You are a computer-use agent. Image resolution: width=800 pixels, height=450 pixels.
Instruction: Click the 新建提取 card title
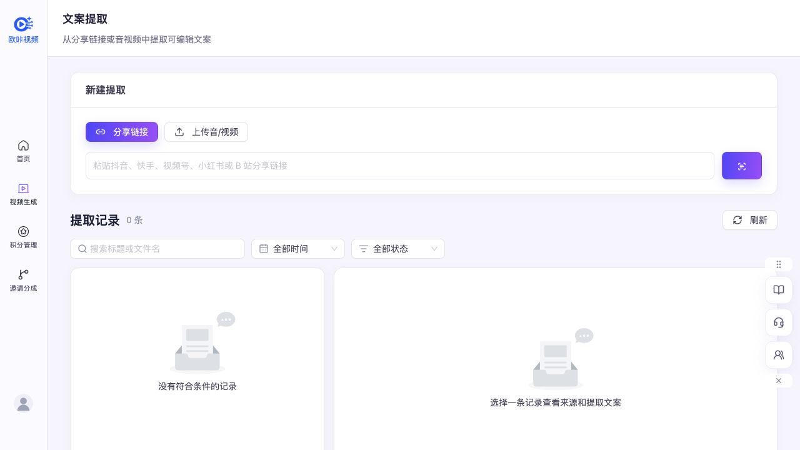point(106,90)
